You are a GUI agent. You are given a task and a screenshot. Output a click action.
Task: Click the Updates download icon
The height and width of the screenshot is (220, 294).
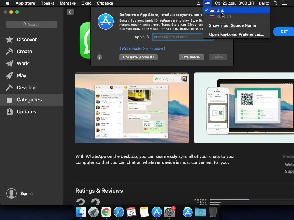(x=9, y=112)
